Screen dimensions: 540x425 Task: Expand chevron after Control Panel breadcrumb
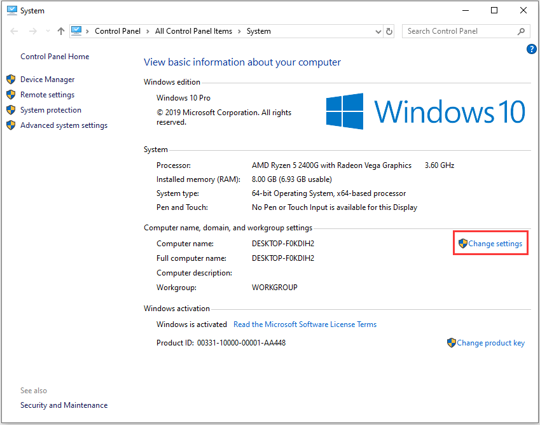[148, 31]
